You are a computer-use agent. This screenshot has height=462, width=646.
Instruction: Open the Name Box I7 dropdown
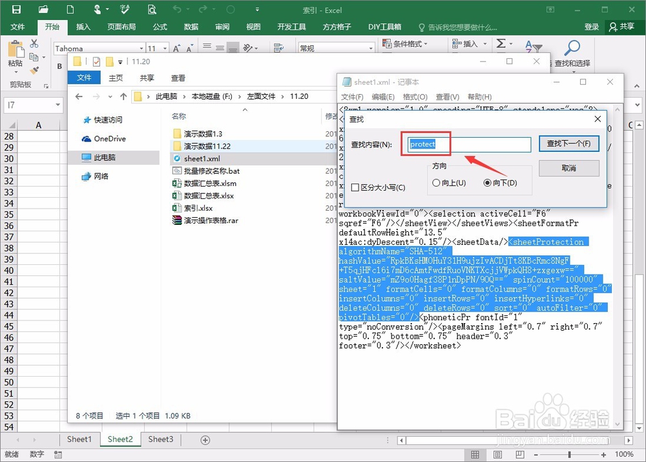[58, 105]
